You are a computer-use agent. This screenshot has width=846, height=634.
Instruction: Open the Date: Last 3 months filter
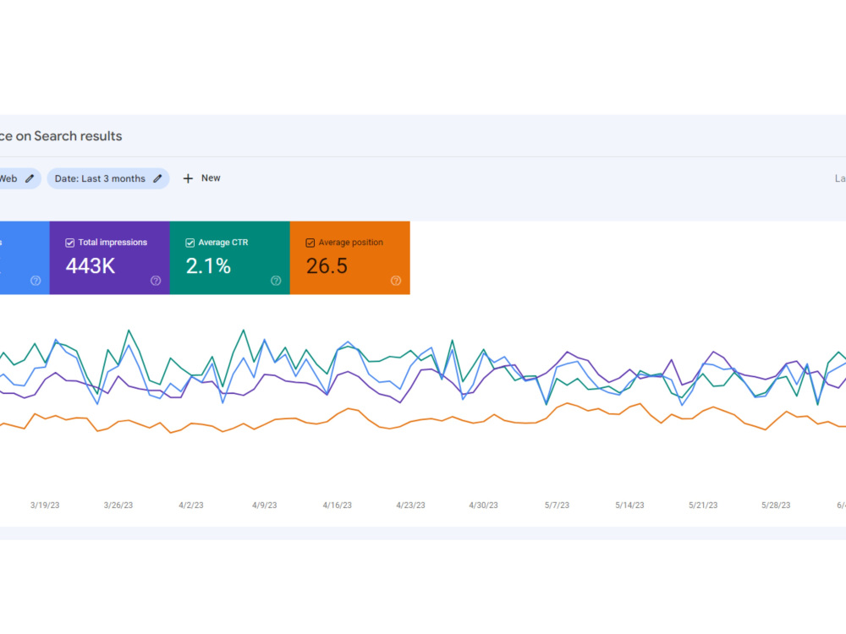point(108,178)
